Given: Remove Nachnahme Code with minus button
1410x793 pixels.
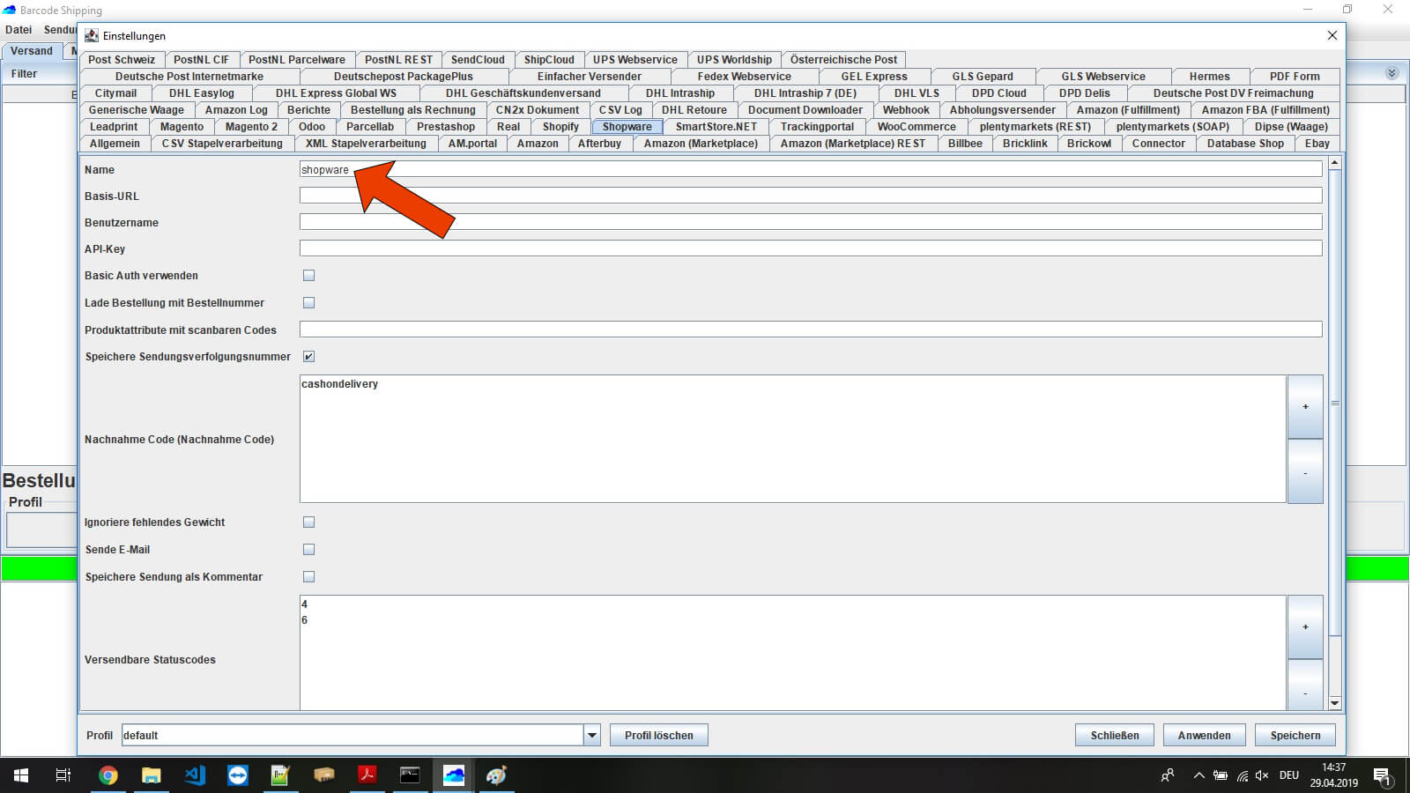Looking at the screenshot, I should [x=1305, y=472].
